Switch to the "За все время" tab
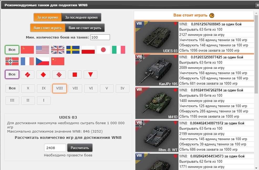The width and height of the screenshot is (259, 170). (x=47, y=17)
